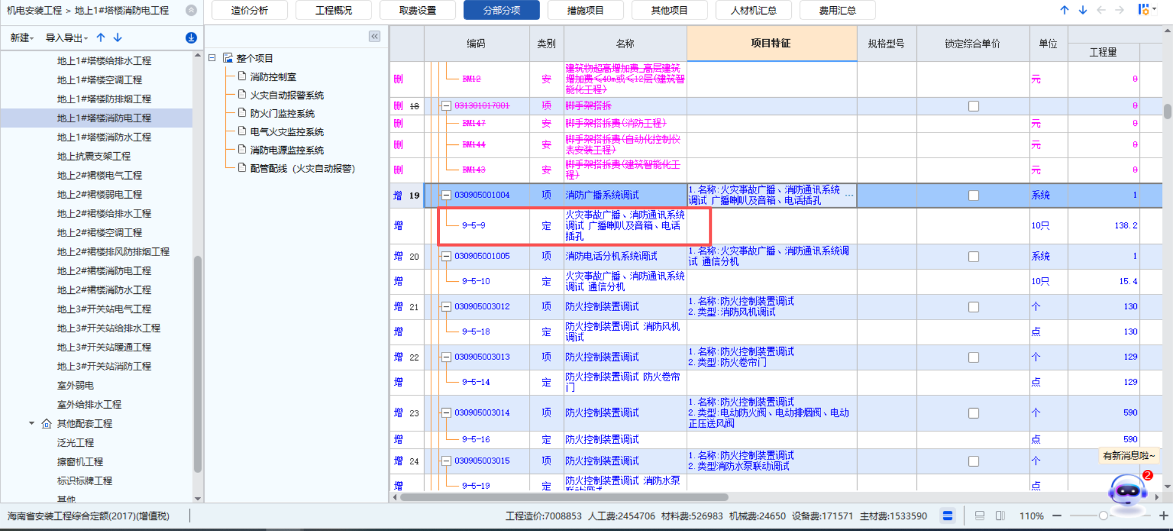1173x531 pixels.
Task: Open the 造价分析 tab
Action: (249, 10)
